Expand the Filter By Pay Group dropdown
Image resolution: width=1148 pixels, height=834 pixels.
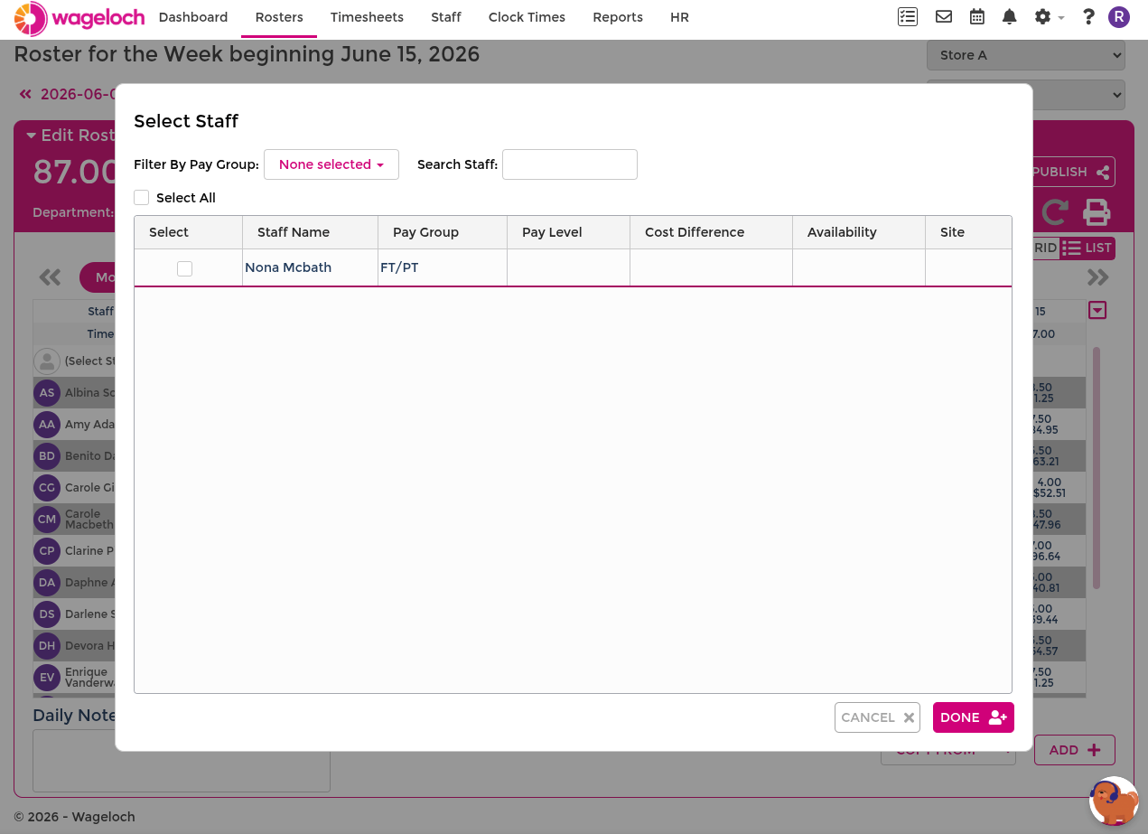pyautogui.click(x=331, y=164)
